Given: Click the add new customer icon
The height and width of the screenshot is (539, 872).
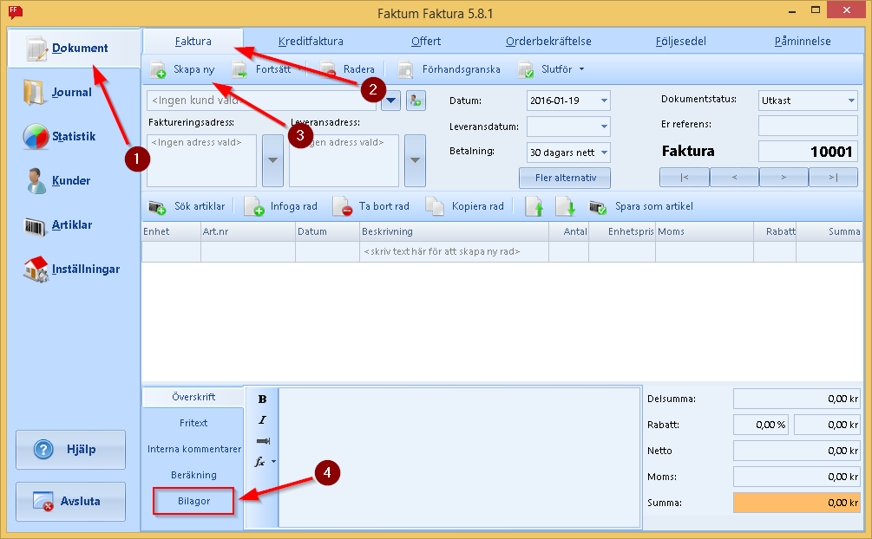Looking at the screenshot, I should point(416,101).
